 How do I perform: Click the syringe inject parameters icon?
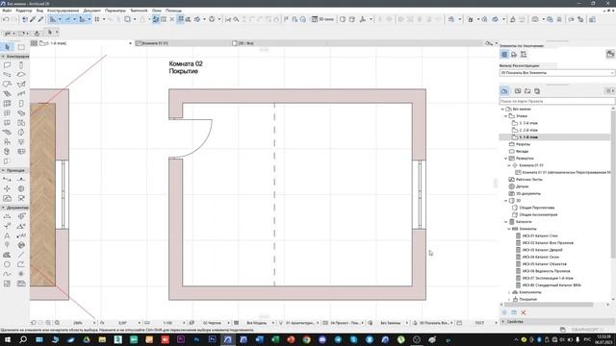pos(40,19)
